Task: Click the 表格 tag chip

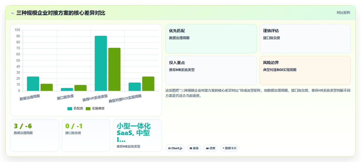Action: [194, 148]
